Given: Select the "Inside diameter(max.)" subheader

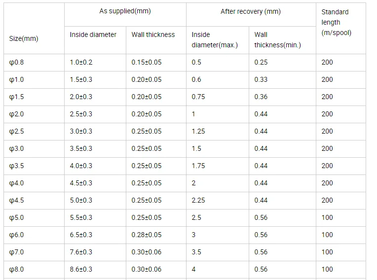Looking at the screenshot, I should click(x=214, y=40).
